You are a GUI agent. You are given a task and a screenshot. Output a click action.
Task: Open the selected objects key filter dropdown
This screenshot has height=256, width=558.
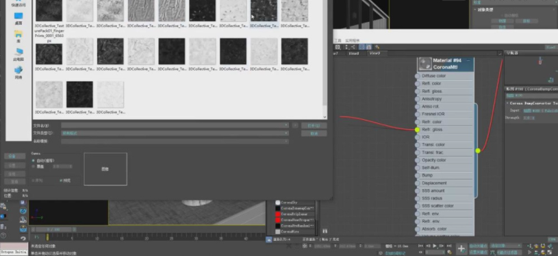point(506,246)
